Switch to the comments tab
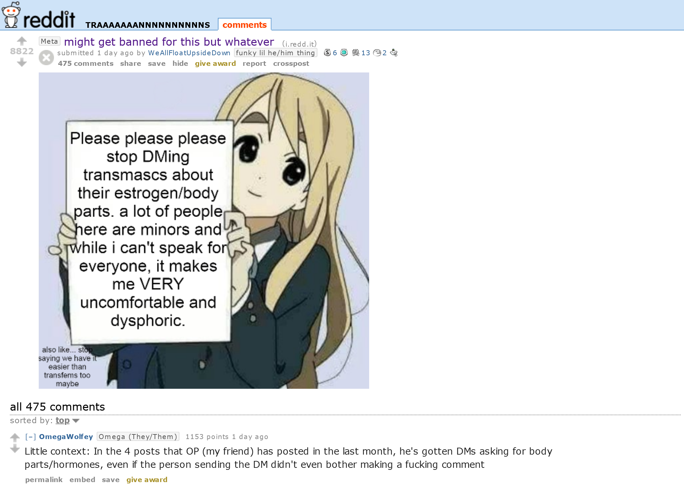The width and height of the screenshot is (684, 491). (244, 25)
